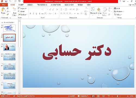
Task: Switch to Slide Sorter view
Action: tap(98, 96)
